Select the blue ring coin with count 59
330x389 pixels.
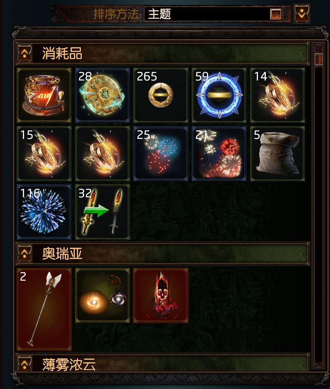[x=219, y=95]
